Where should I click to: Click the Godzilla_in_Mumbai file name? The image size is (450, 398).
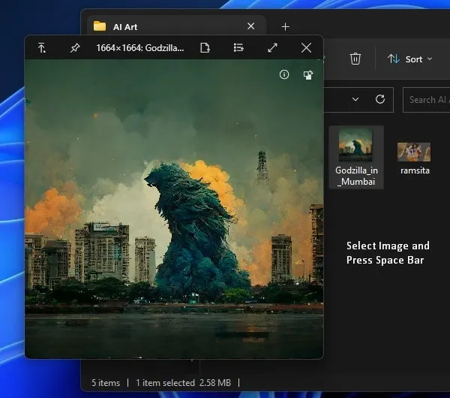pyautogui.click(x=356, y=176)
